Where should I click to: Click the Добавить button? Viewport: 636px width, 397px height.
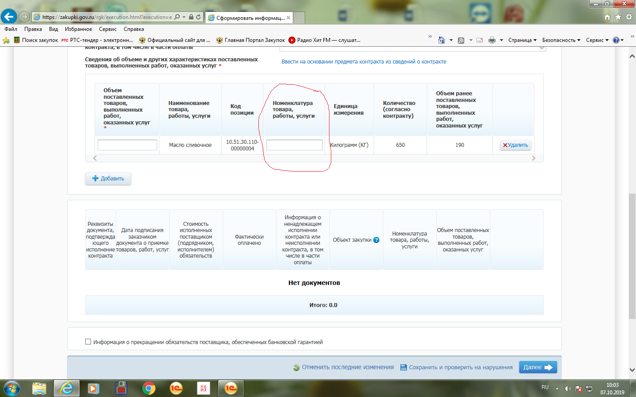(x=108, y=179)
